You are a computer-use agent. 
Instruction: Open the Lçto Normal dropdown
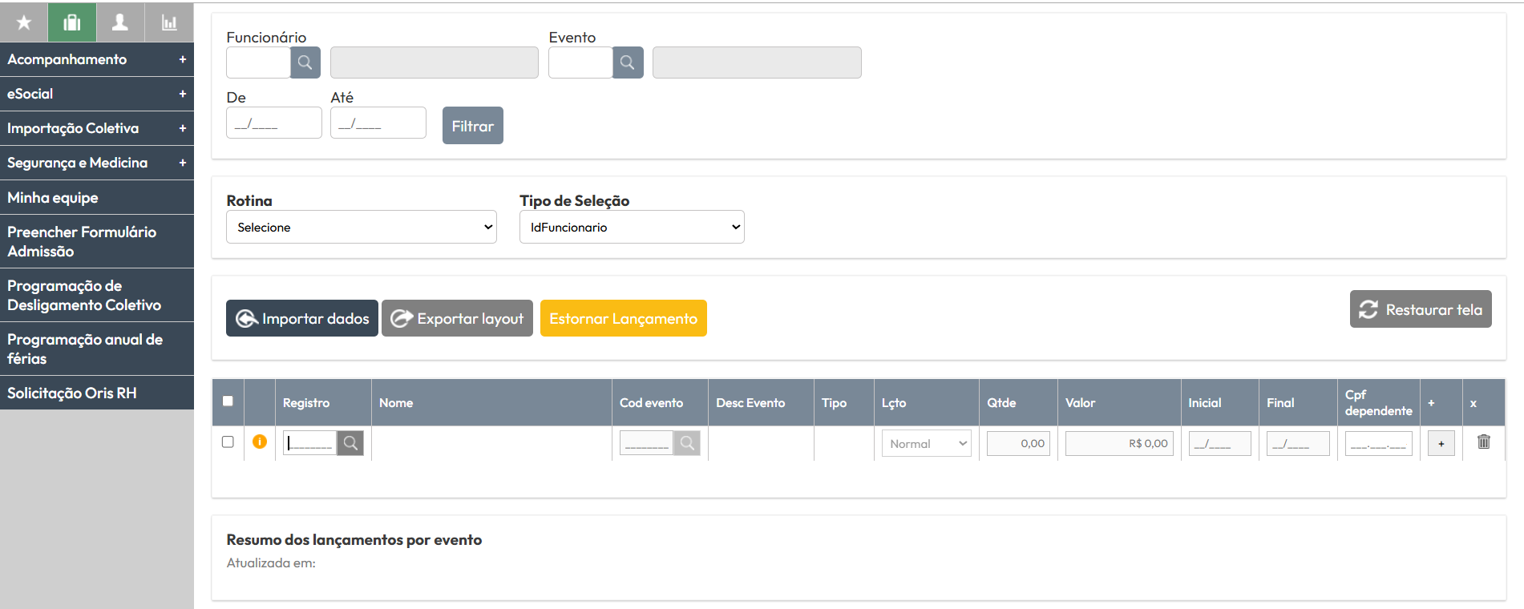(926, 443)
